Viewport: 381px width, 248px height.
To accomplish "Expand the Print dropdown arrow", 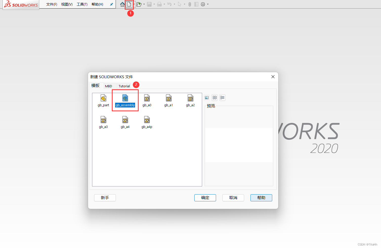I will point(164,4).
